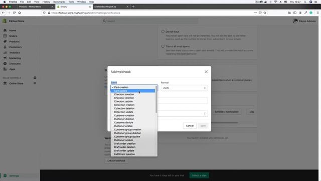Select Track all email opens radio option
The width and height of the screenshot is (321, 181).
(x=163, y=46)
